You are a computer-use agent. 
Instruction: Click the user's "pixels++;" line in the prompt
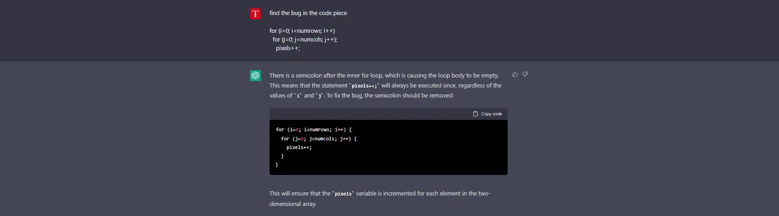[x=288, y=48]
